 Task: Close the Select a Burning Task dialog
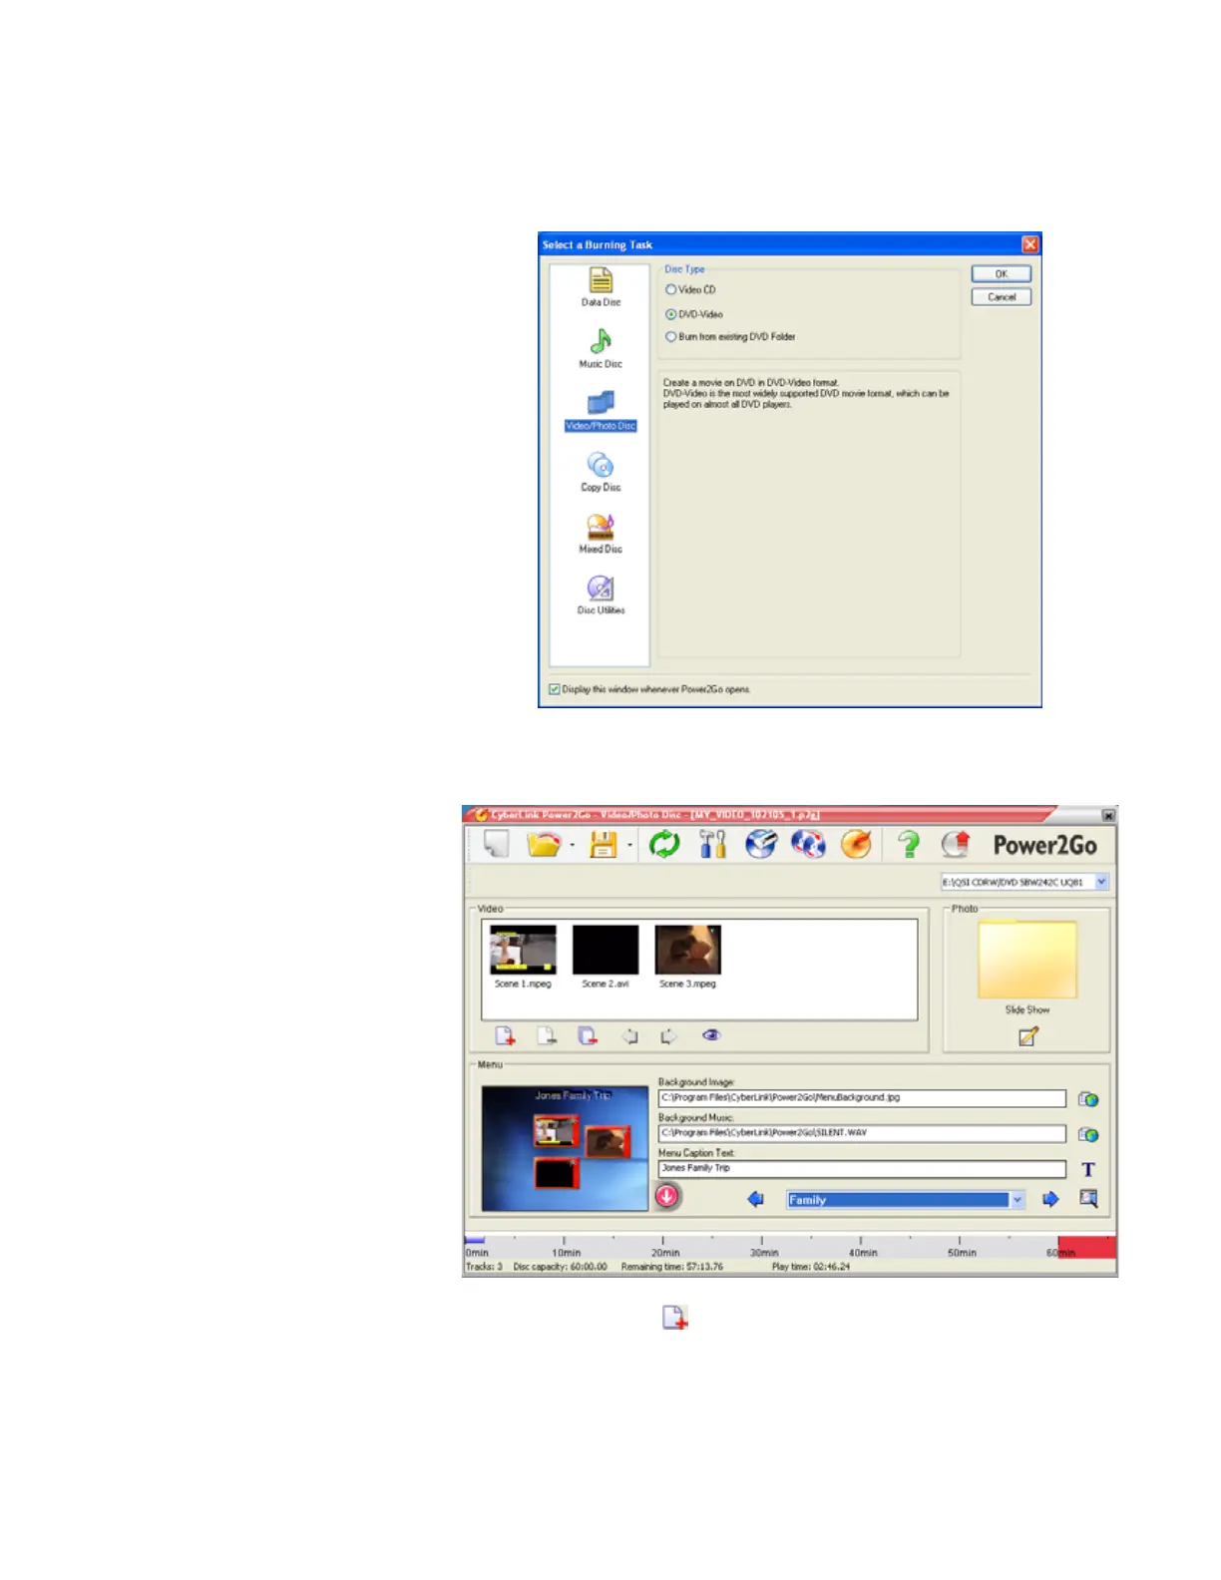tap(1030, 244)
